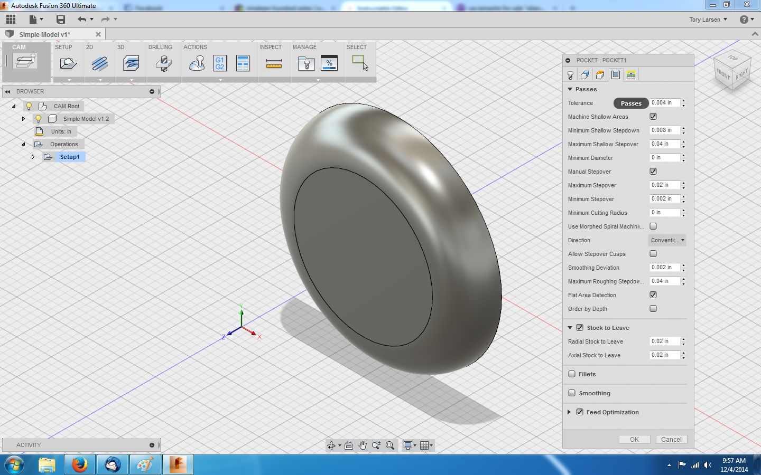Viewport: 761px width, 475px height.
Task: Open the Direction dropdown set to Conventional
Action: 666,240
